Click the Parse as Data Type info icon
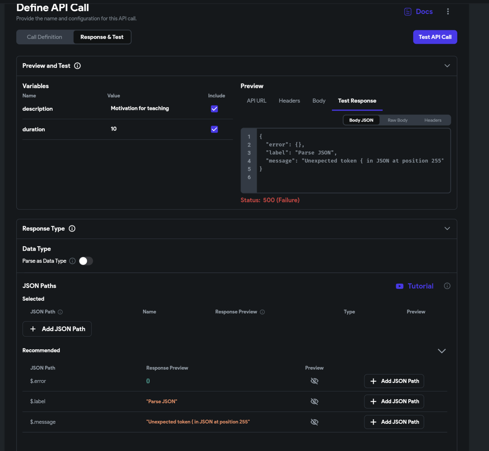 coord(73,261)
